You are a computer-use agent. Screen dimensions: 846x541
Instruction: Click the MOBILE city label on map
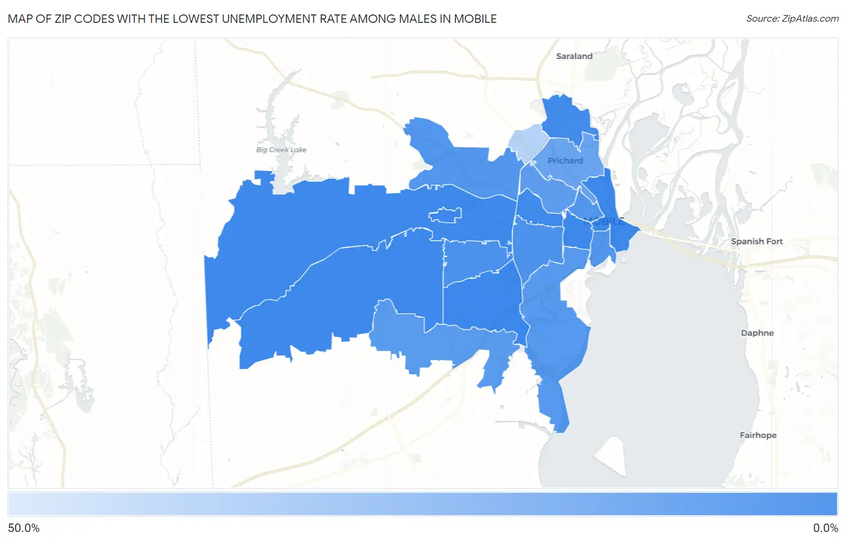604,221
